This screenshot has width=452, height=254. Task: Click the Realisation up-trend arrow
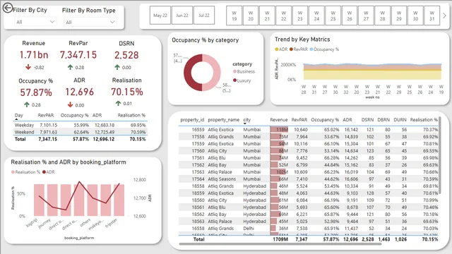pos(118,103)
